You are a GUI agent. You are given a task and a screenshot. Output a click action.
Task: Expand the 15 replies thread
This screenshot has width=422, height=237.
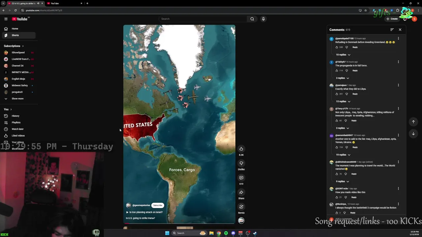343,101
